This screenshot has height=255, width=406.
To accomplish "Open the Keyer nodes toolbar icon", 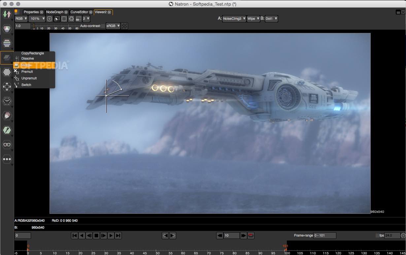I will [x=7, y=130].
